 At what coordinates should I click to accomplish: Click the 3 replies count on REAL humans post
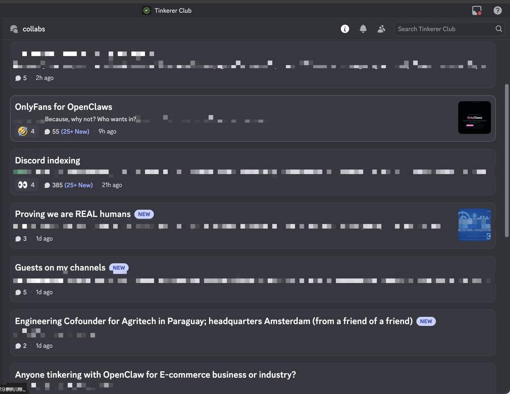pyautogui.click(x=21, y=239)
